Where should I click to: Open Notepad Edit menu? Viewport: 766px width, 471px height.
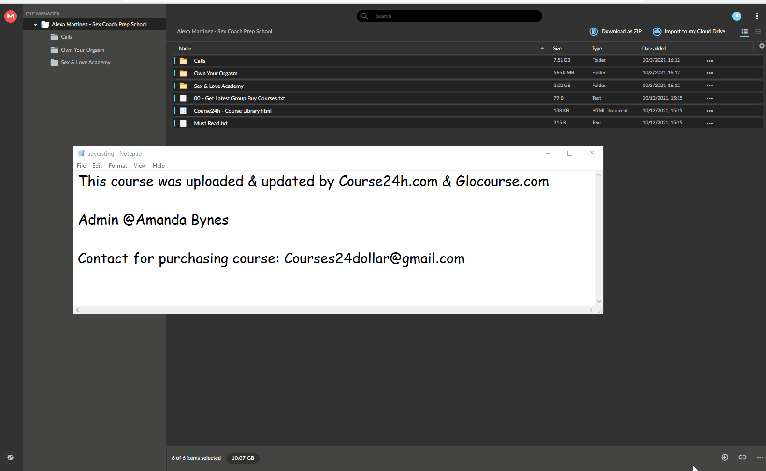(x=97, y=165)
